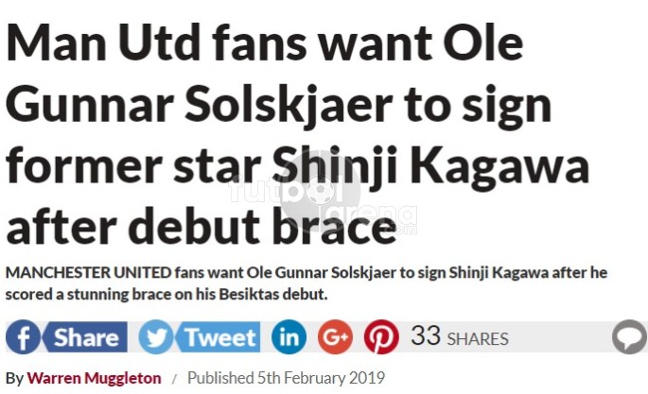Image resolution: width=648 pixels, height=394 pixels.
Task: Click the 33 shares count number
Action: (426, 335)
